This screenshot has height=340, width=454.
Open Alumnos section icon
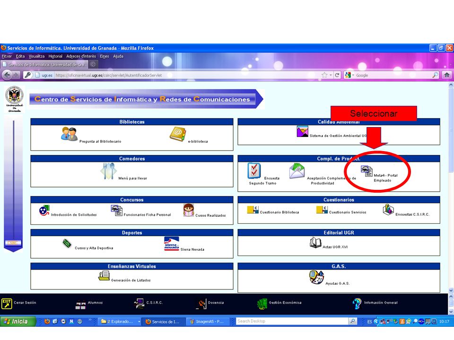80,305
